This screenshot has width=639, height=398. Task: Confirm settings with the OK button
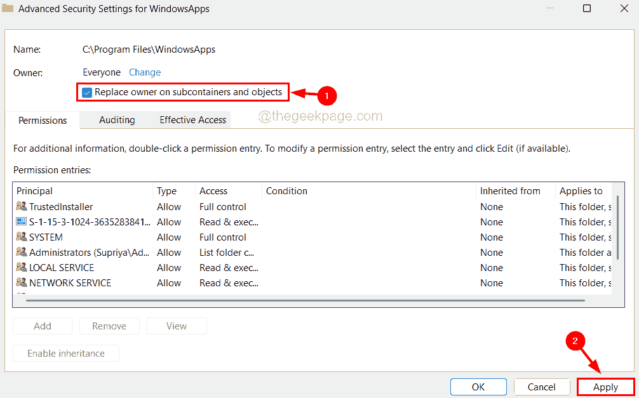[x=478, y=387]
